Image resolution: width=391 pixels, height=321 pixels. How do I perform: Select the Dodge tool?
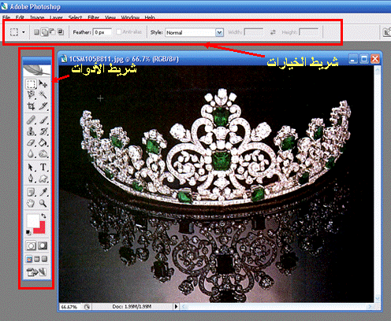(x=43, y=154)
